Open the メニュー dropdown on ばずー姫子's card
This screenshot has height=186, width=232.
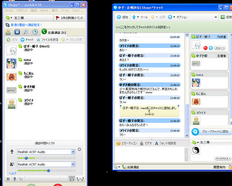point(220,48)
